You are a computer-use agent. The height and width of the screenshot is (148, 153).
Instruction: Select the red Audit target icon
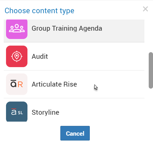pos(17,57)
